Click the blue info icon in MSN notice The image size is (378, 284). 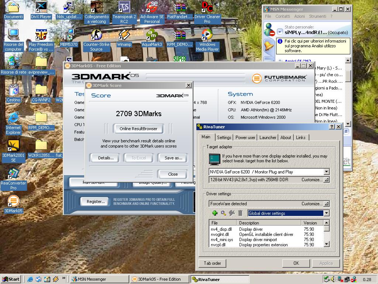(280, 41)
